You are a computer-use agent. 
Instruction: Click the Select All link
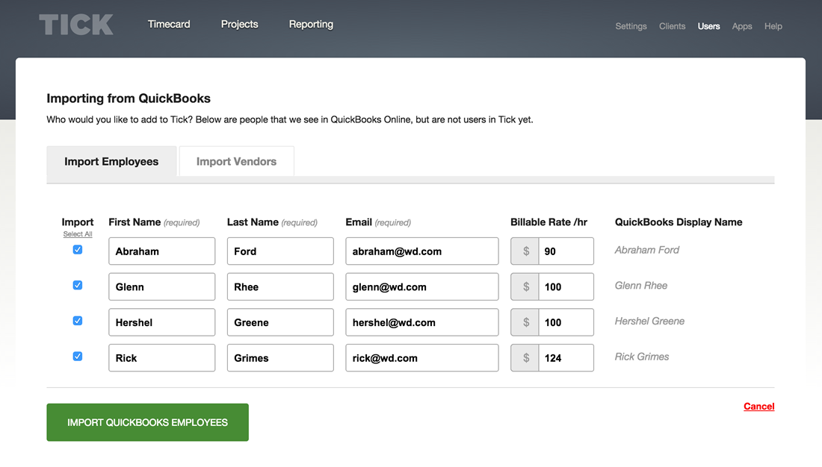pos(78,234)
